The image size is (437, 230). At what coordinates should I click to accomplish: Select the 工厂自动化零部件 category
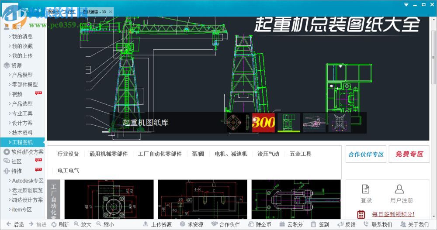tap(160, 154)
